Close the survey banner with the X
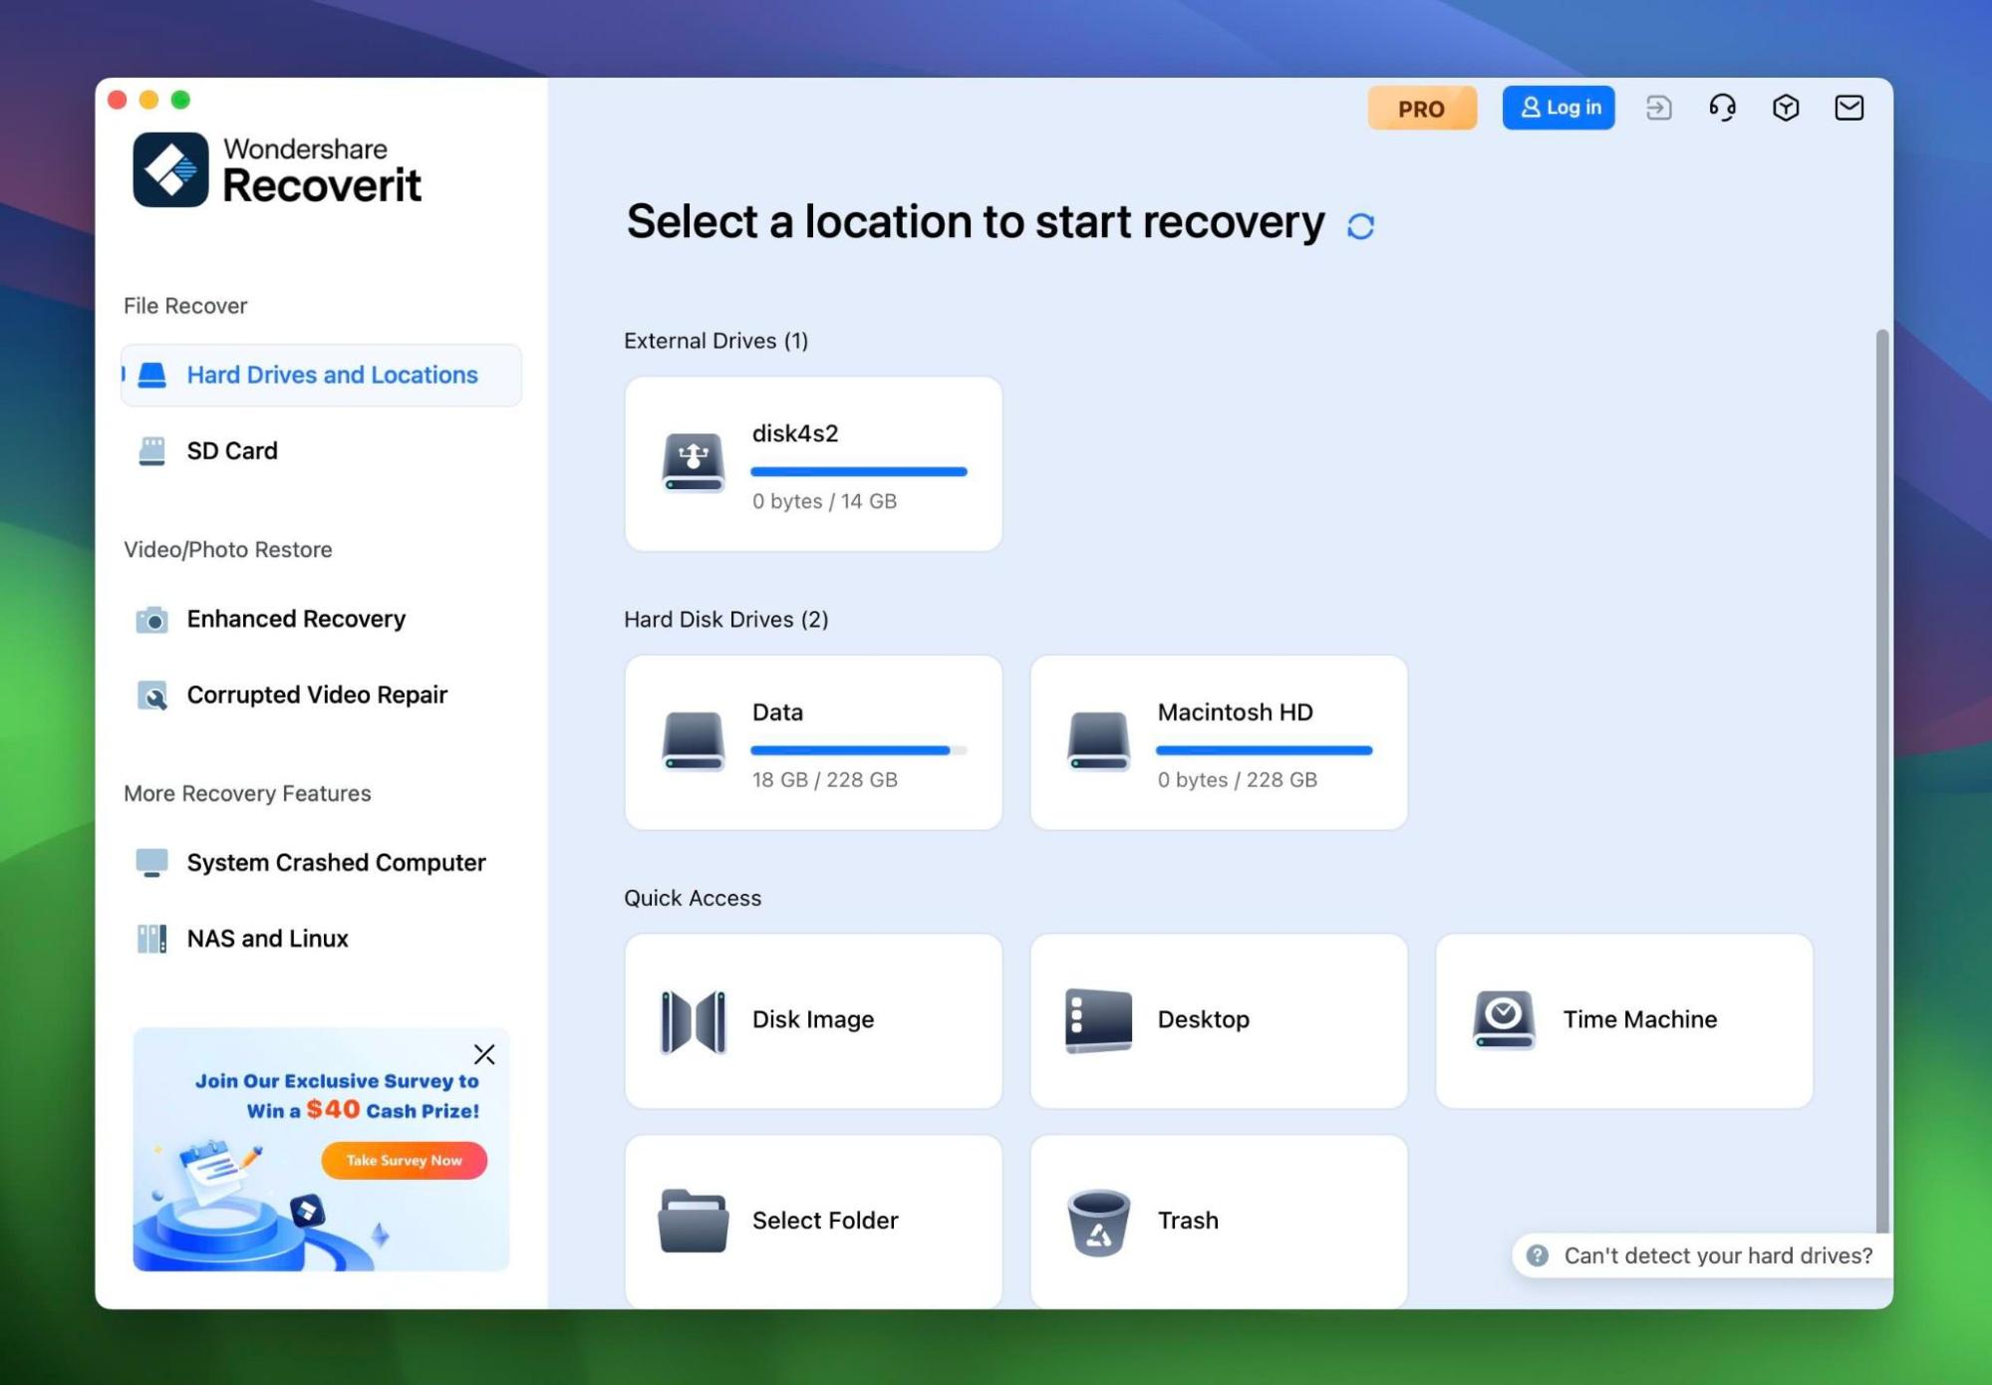The height and width of the screenshot is (1385, 1992). (x=484, y=1054)
